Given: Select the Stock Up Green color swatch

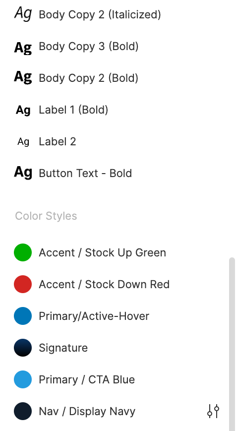Looking at the screenshot, I should click(x=23, y=252).
